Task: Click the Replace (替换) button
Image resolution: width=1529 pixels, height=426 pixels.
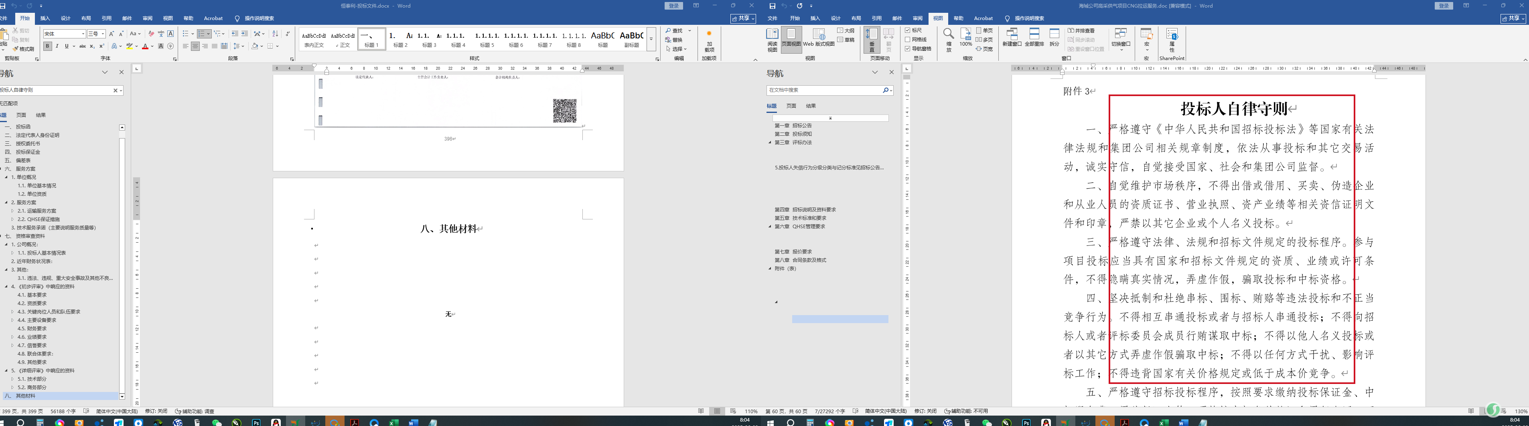Action: pos(677,40)
